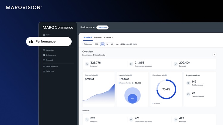
Task: Click the Dashboard pill button
Action: coord(102,27)
